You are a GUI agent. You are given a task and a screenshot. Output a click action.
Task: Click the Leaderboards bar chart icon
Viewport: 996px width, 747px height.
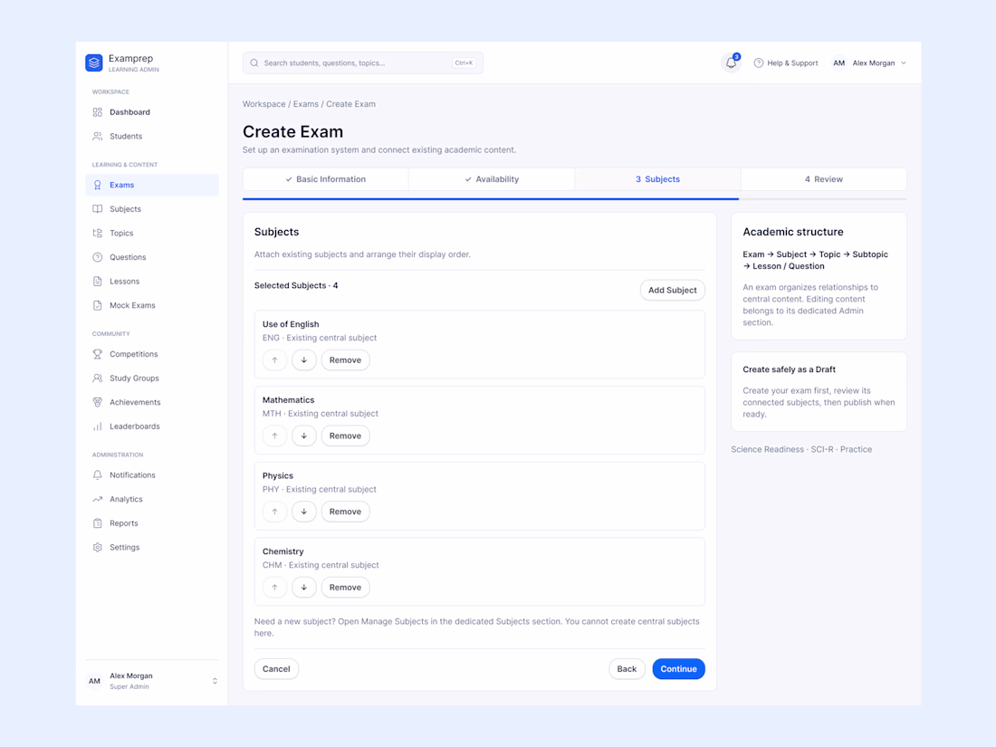click(97, 426)
